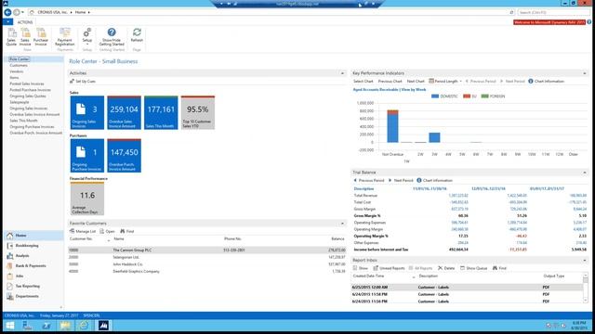595x334 pixels.
Task: Select the ACTIONS ribbon tab
Action: (25, 22)
